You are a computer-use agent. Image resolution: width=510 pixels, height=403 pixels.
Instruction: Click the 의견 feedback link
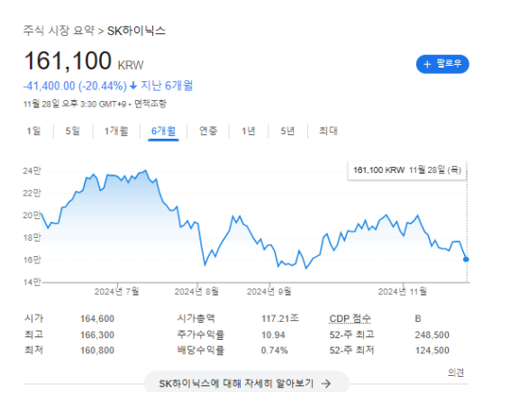point(456,372)
